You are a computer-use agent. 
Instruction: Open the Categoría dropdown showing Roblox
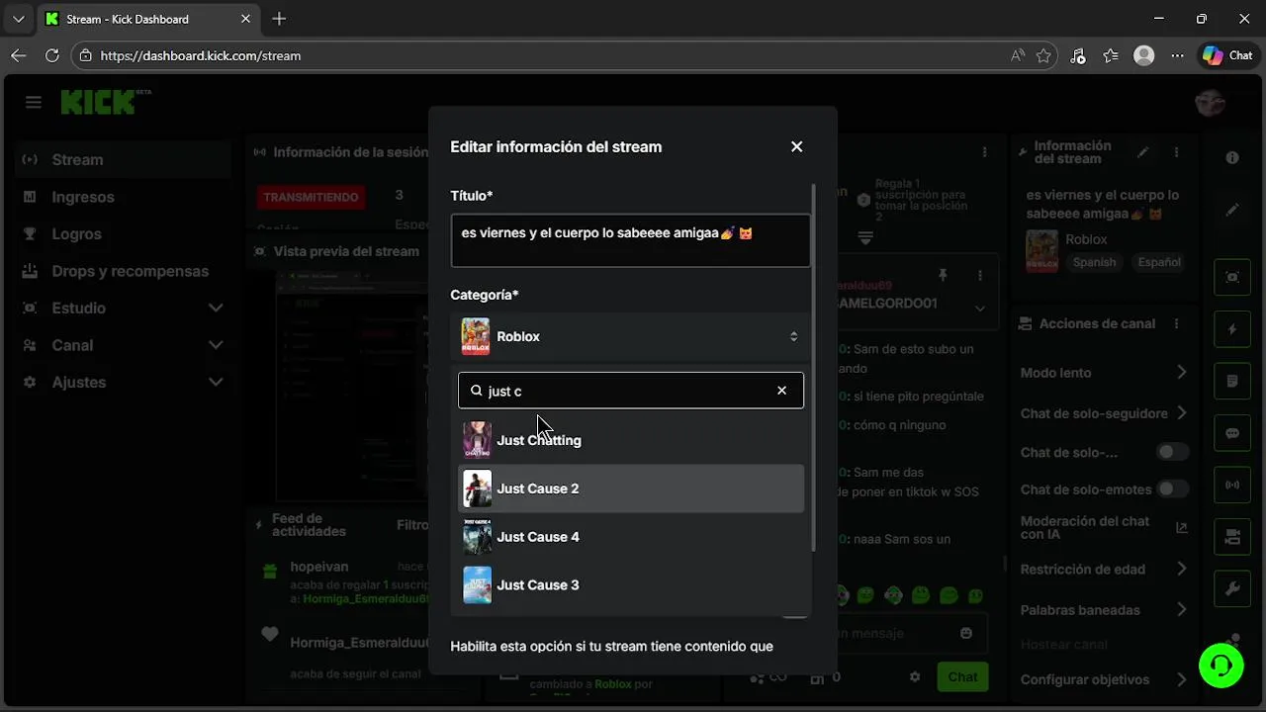point(630,337)
